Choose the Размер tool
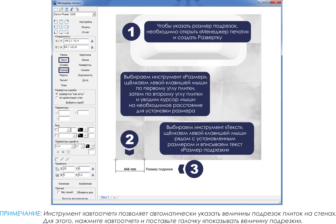Viewport: 336px width, 224px height. (64, 70)
